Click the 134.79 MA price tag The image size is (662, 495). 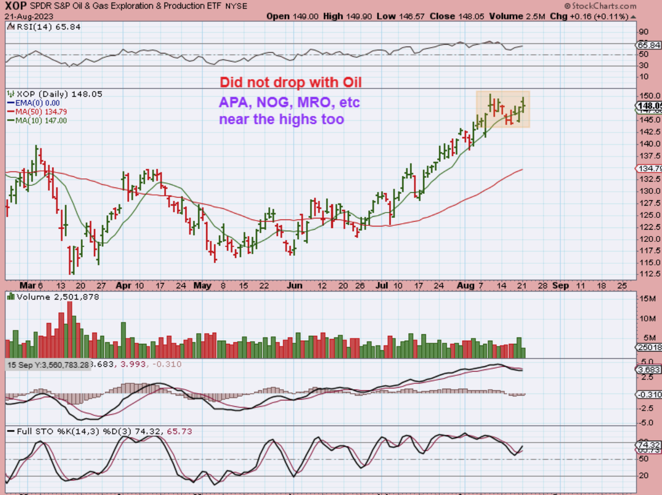tap(650, 169)
